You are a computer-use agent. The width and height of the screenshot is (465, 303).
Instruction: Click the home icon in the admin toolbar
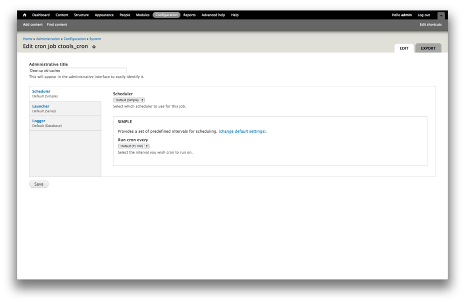tap(24, 15)
